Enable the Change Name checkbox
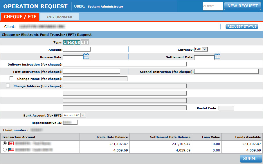 (x=12, y=78)
